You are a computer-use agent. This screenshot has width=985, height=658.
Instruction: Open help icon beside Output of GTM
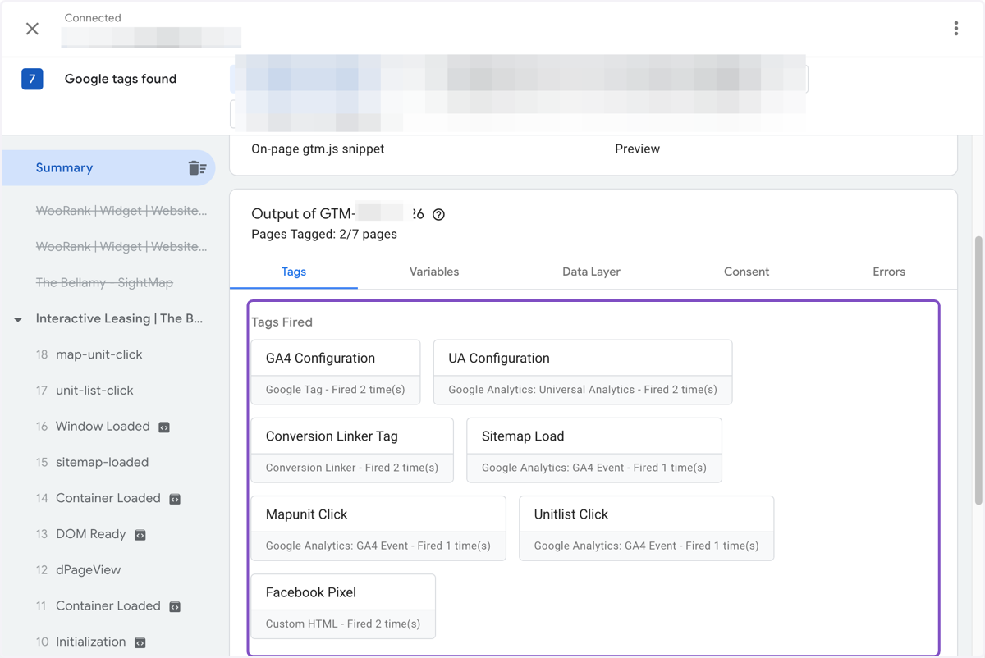click(438, 214)
